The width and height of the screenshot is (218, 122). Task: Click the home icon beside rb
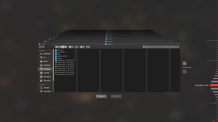pos(41,58)
